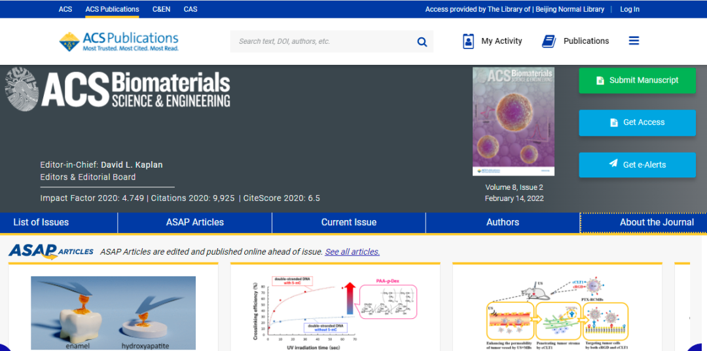
Task: Switch to ASAP Articles tab
Action: (x=194, y=223)
